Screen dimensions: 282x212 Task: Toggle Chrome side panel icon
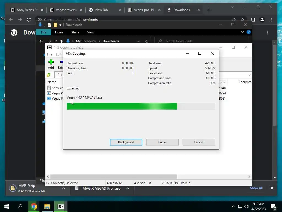click(x=253, y=20)
